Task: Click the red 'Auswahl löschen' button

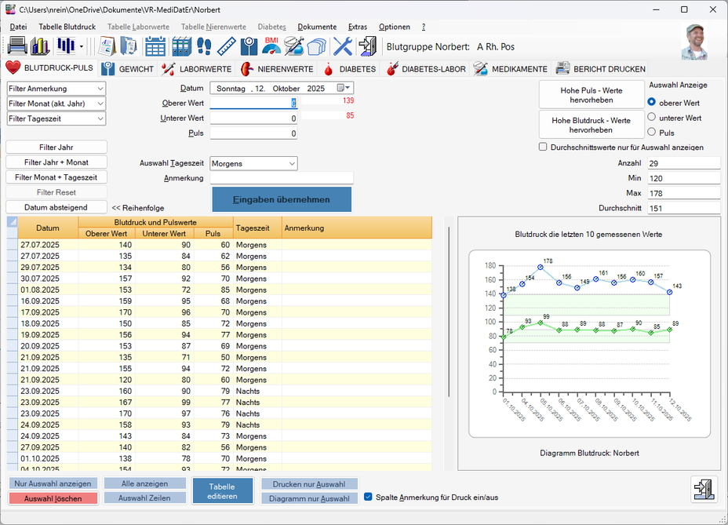Action: tap(53, 498)
